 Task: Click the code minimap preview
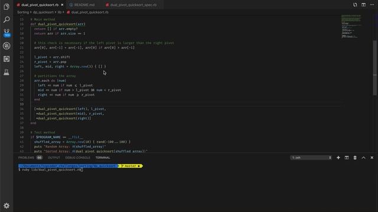coord(351,26)
